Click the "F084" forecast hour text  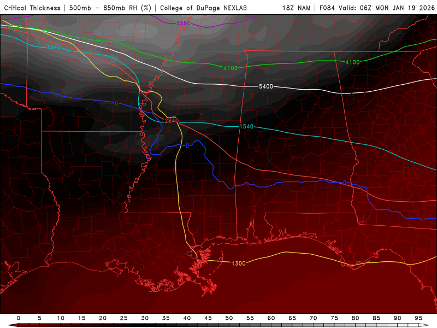pyautogui.click(x=327, y=8)
